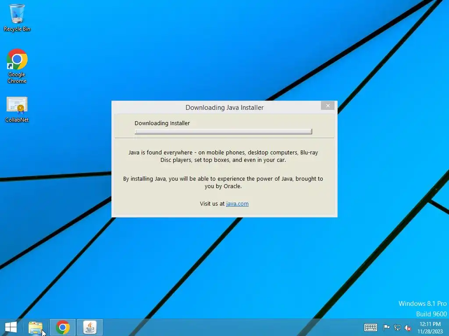Viewport: 449px width, 336px height.
Task: Open File Explorer from the taskbar
Action: (x=36, y=327)
